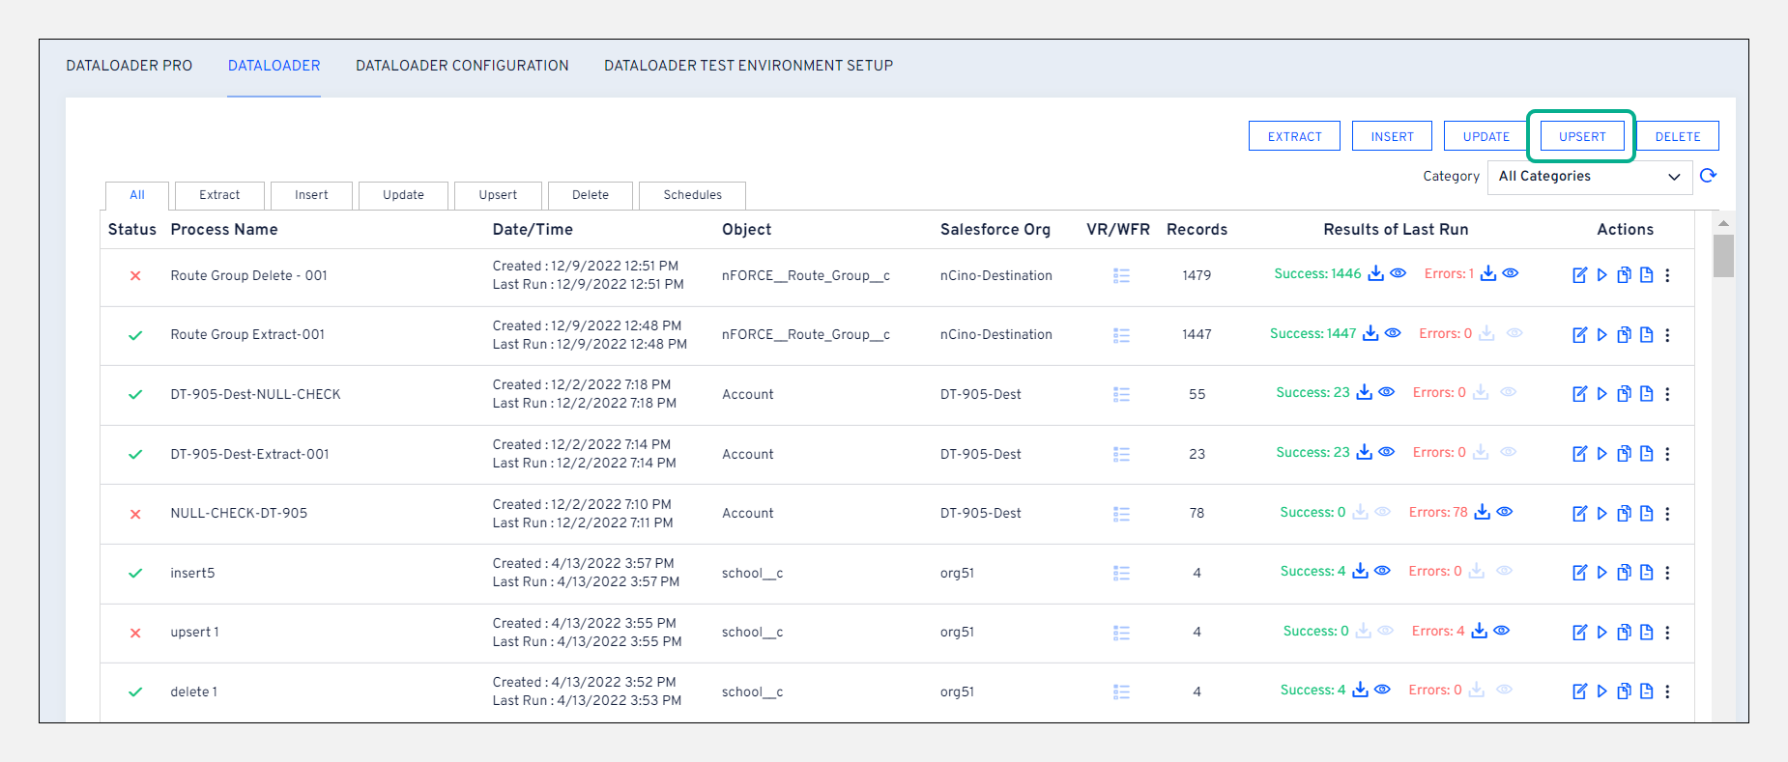Viewport: 1788px width, 762px height.
Task: Download errors file for Route Group Delete - 001
Action: click(1488, 273)
